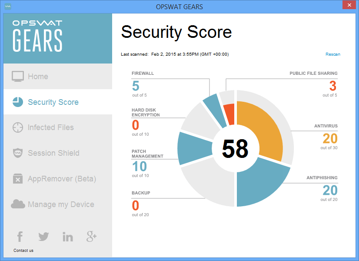
Task: Click the Public File Sharing score 3
Action: (333, 86)
